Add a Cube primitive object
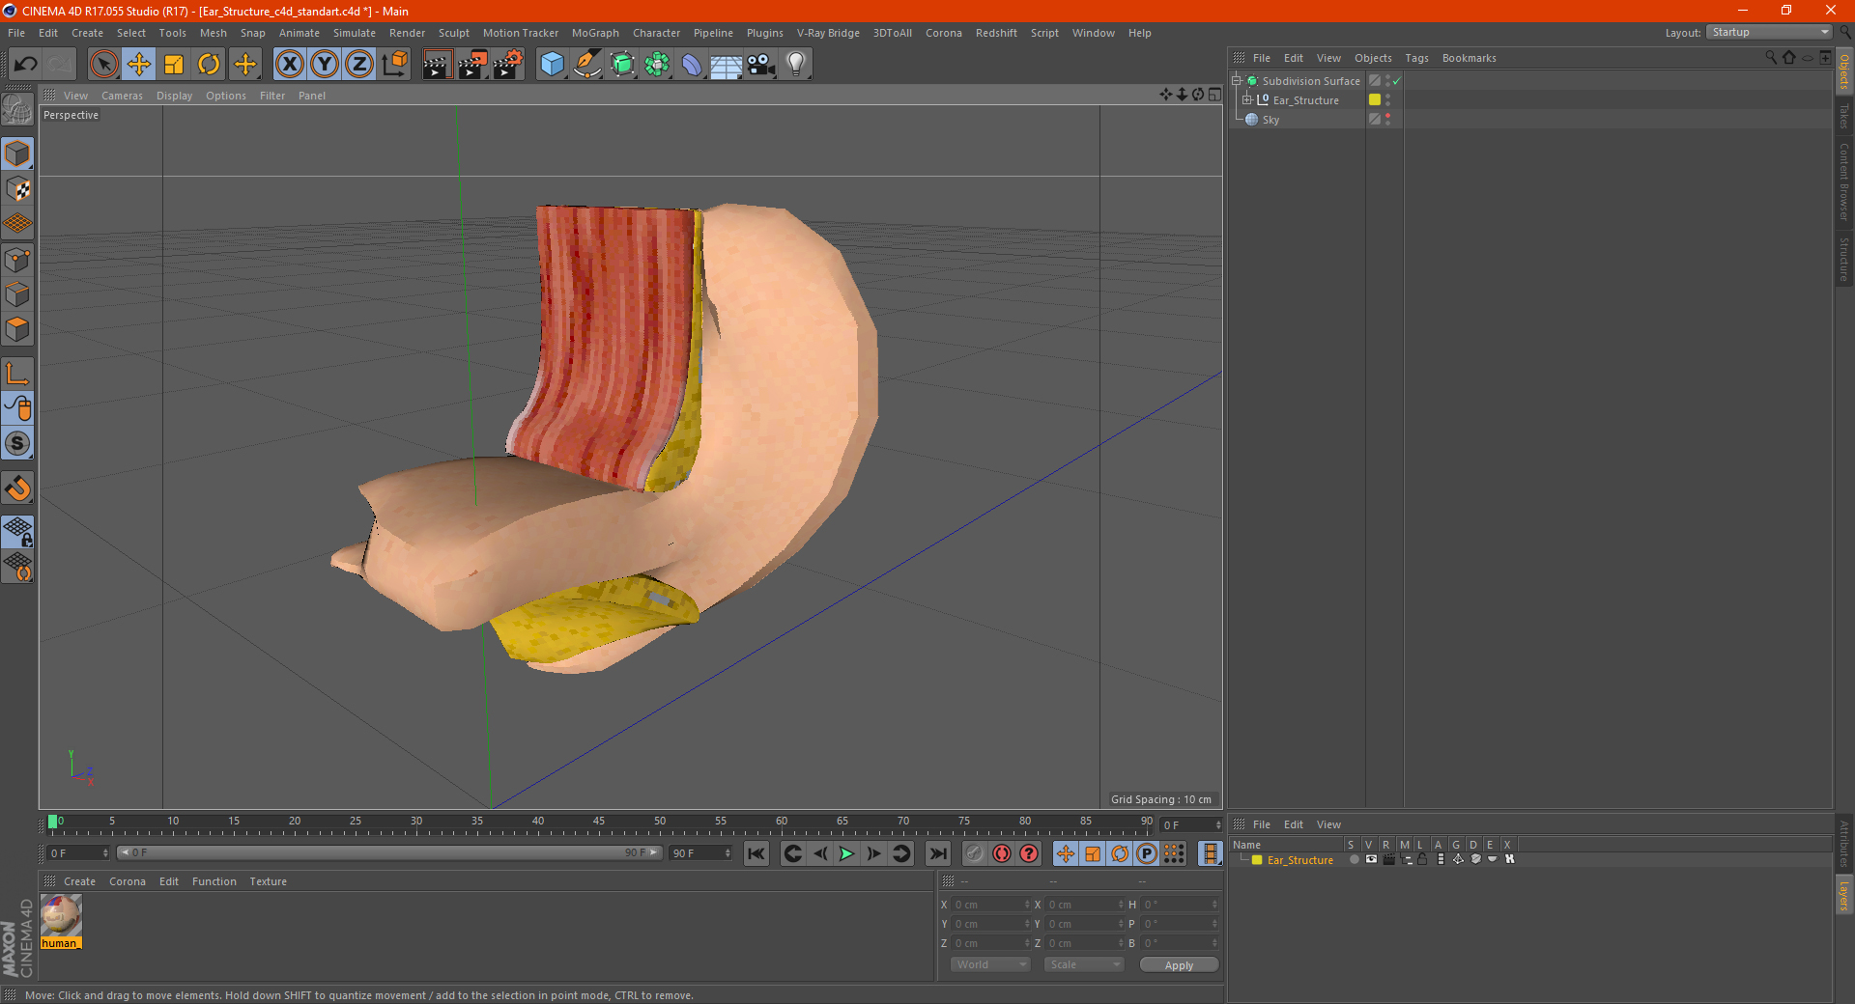The width and height of the screenshot is (1855, 1004). (552, 65)
